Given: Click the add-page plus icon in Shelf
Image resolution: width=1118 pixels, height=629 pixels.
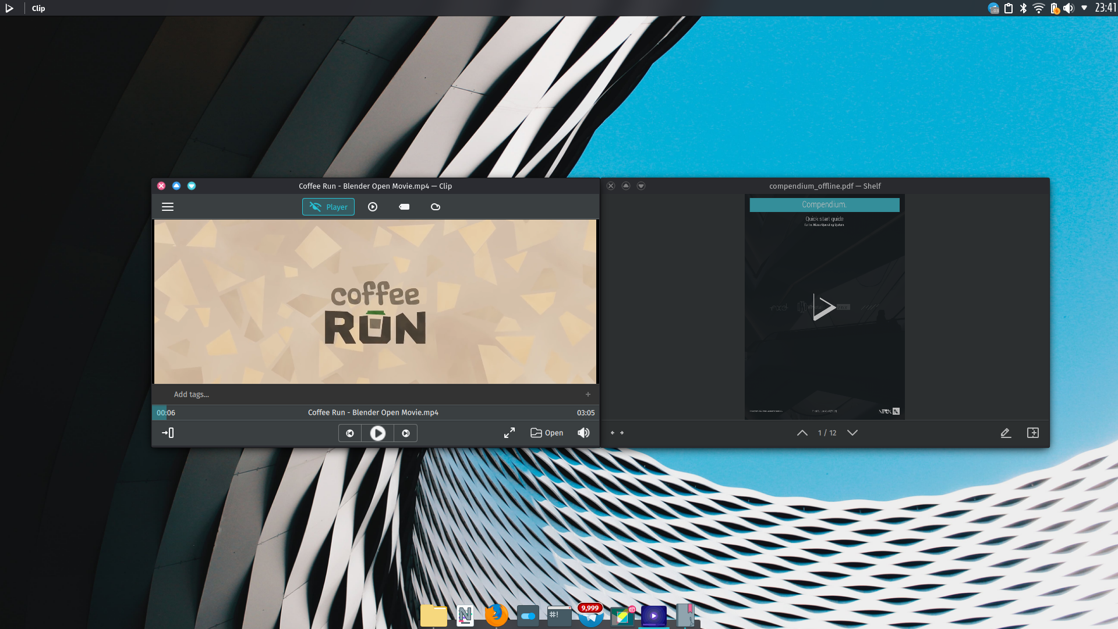Looking at the screenshot, I should [1033, 433].
